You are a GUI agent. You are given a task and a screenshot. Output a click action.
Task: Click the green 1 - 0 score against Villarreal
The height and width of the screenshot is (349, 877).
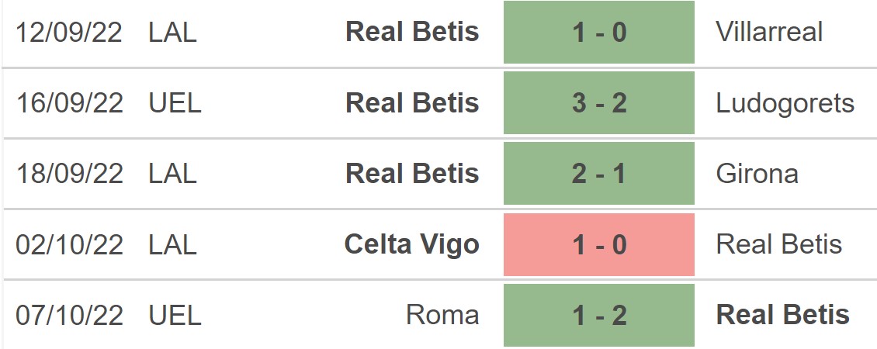[x=598, y=32]
